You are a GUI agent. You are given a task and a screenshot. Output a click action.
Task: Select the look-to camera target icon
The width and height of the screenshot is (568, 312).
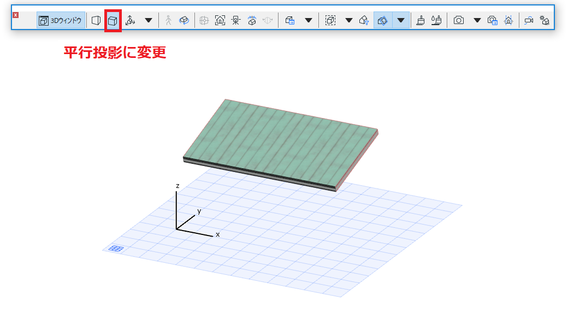pos(236,20)
